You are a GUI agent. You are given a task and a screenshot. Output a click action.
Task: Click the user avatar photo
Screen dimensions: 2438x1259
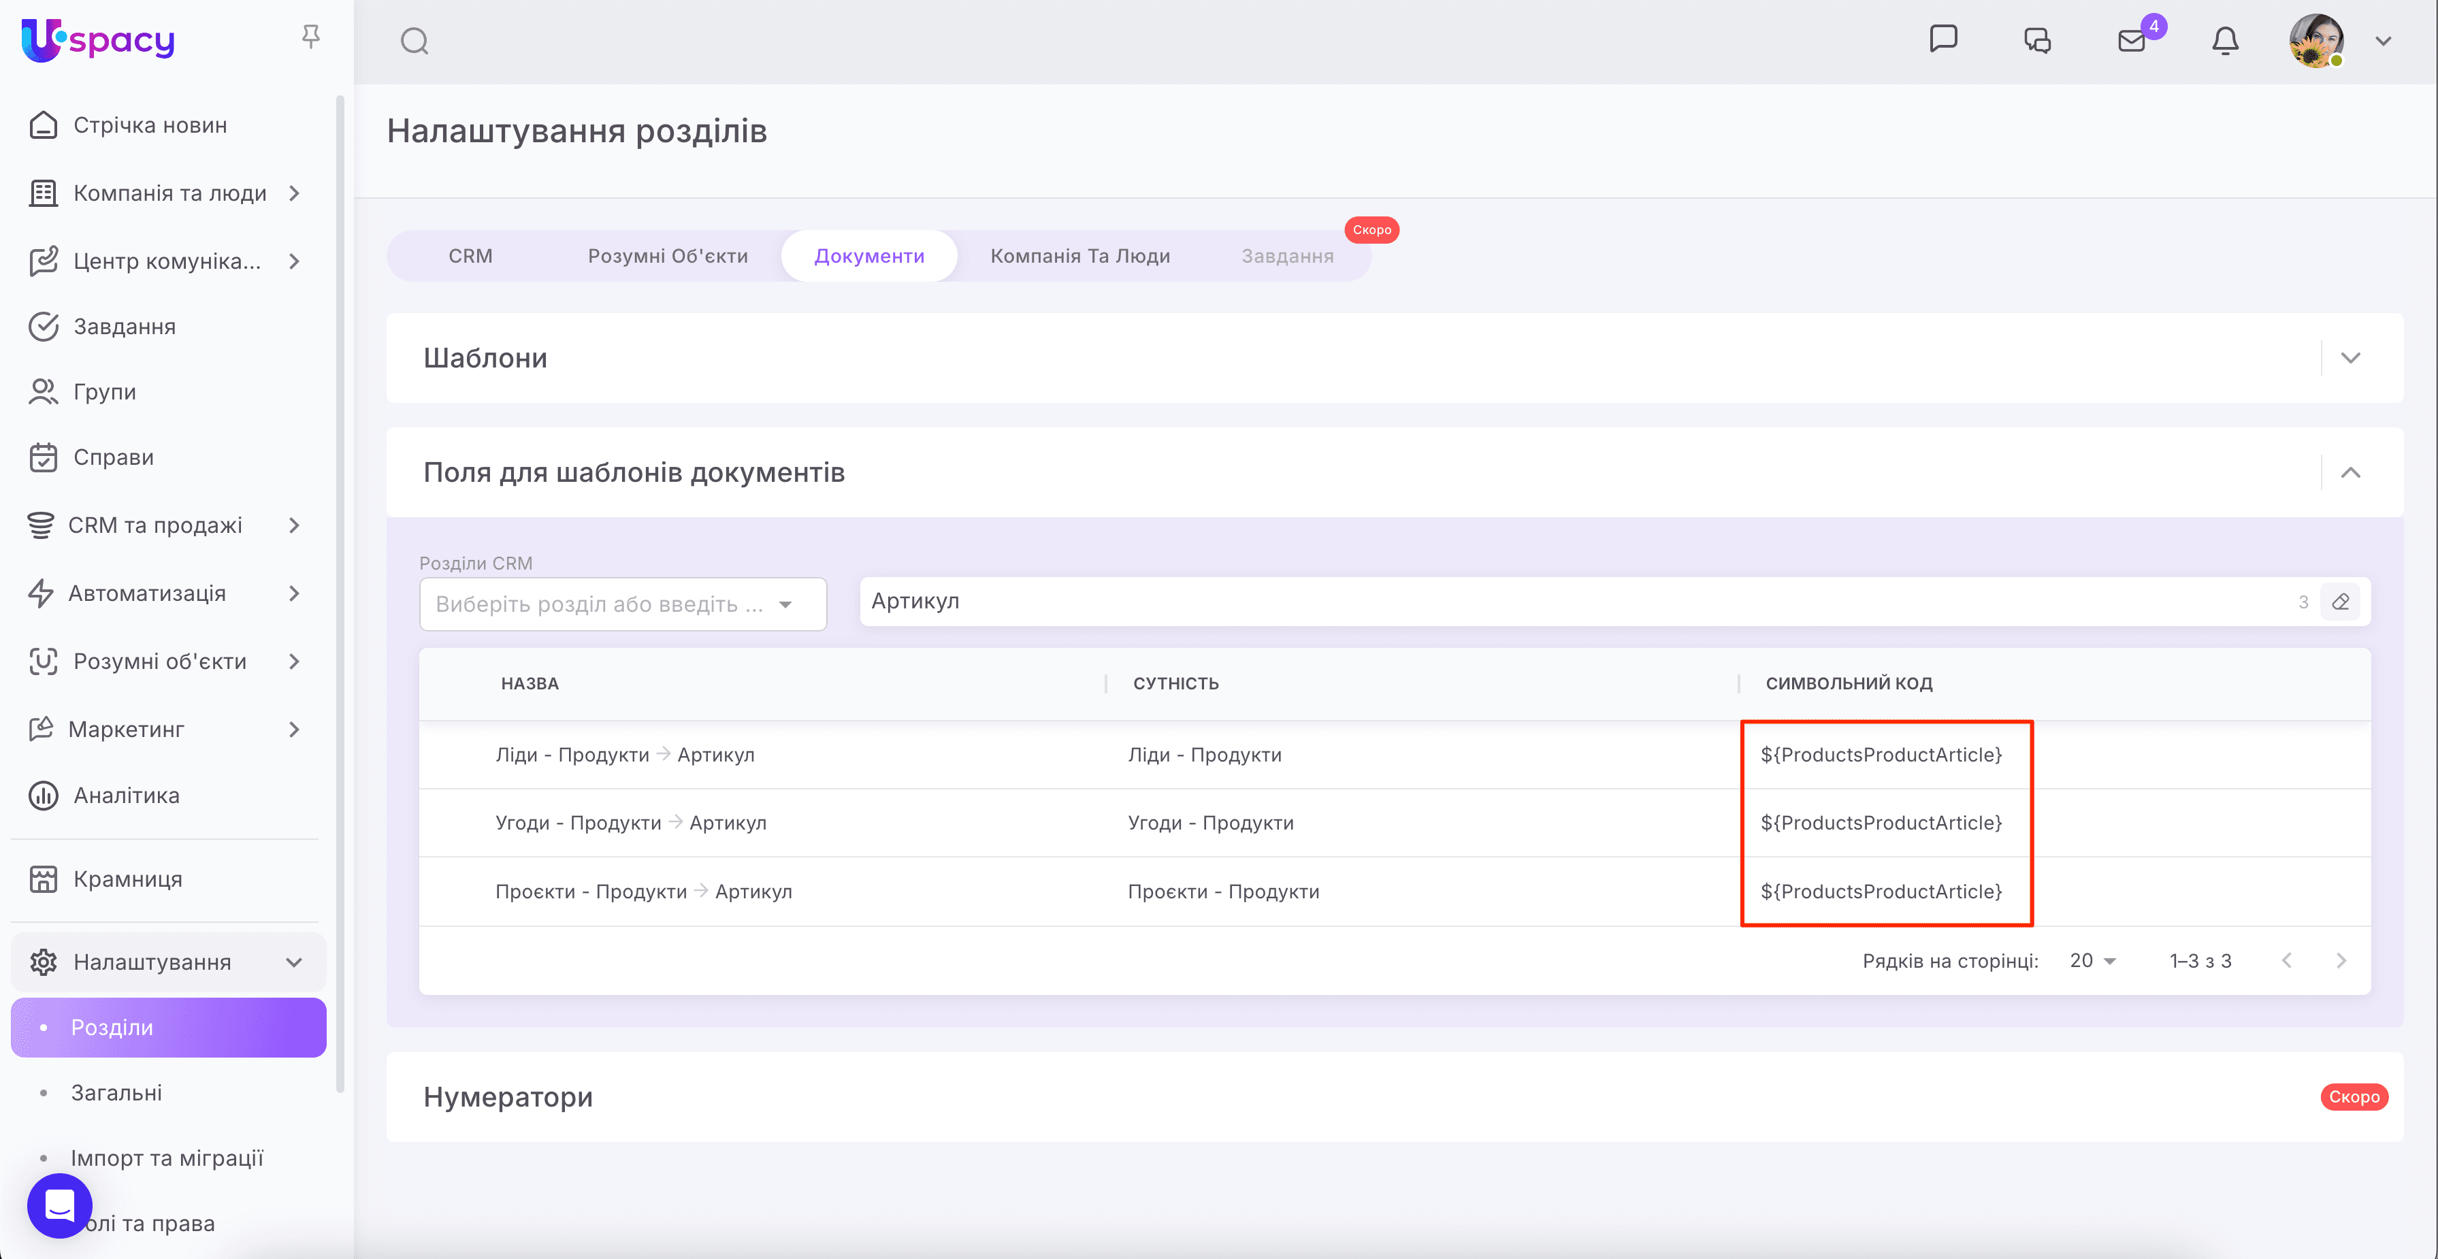click(2316, 41)
